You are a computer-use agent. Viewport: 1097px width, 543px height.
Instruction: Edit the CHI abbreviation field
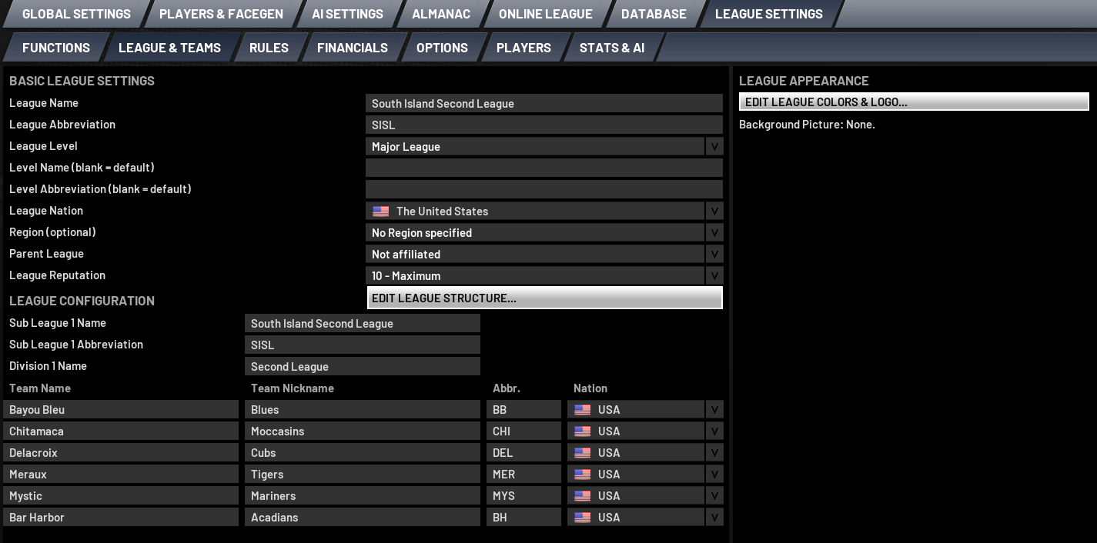[523, 431]
